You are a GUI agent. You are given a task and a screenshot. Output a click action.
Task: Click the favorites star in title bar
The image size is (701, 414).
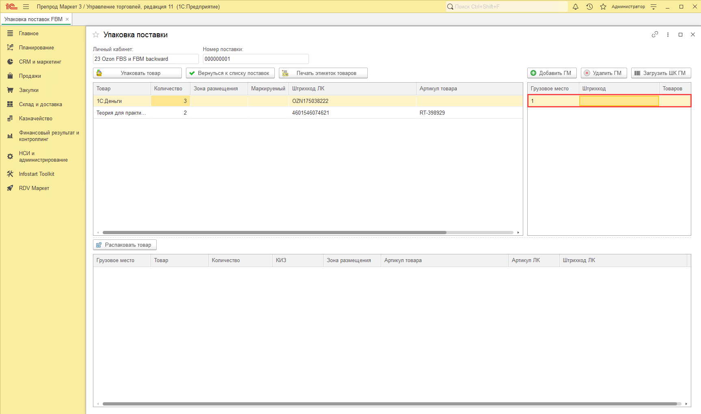603,6
